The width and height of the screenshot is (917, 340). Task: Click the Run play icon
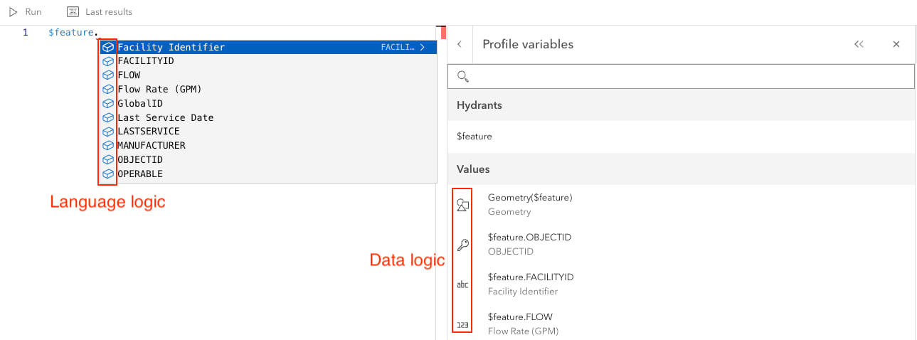click(13, 12)
